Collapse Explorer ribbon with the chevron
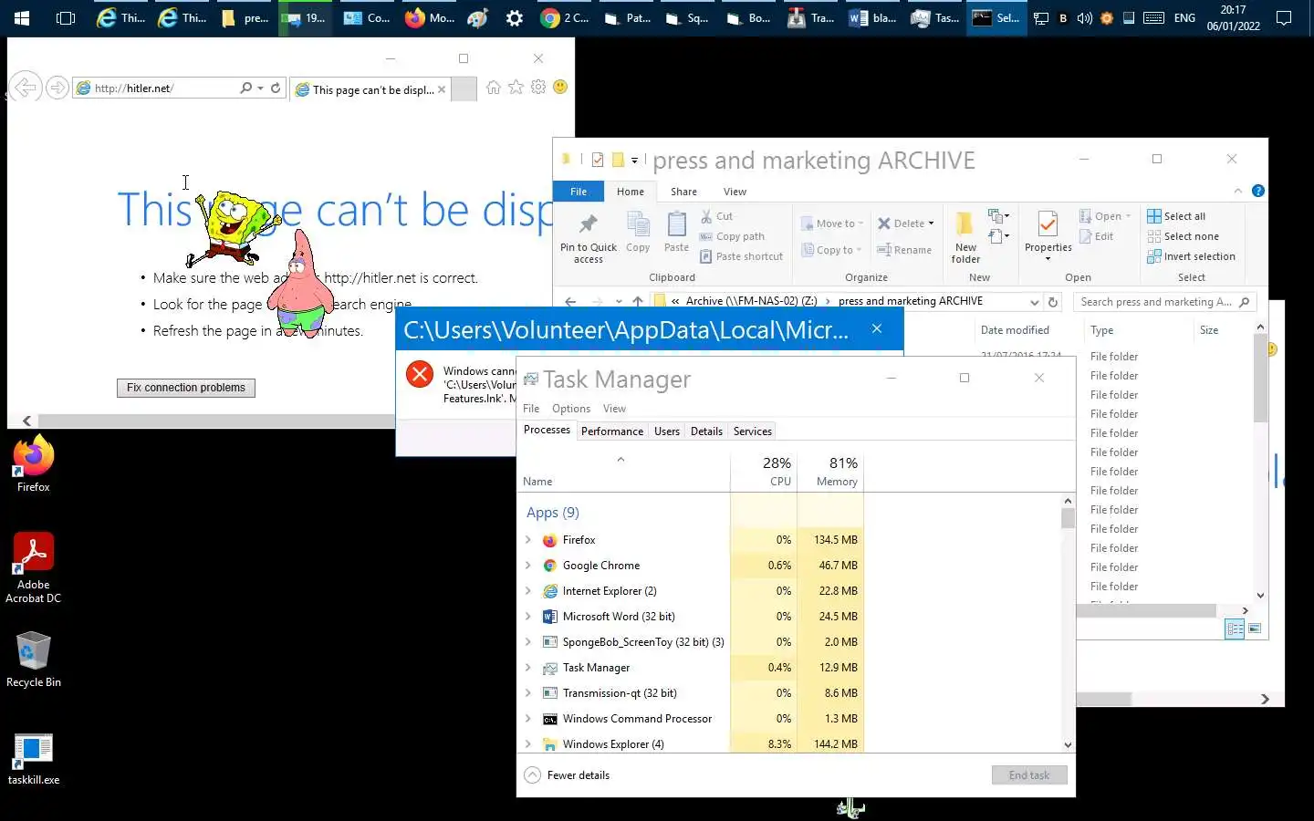The height and width of the screenshot is (821, 1314). pyautogui.click(x=1238, y=191)
